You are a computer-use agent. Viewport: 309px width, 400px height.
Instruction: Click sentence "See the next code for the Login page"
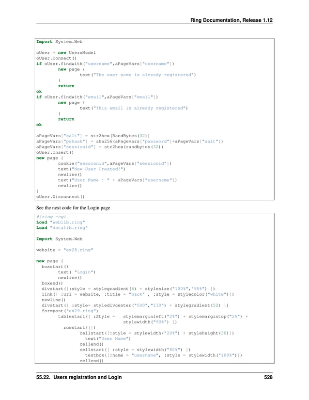coord(73,208)
